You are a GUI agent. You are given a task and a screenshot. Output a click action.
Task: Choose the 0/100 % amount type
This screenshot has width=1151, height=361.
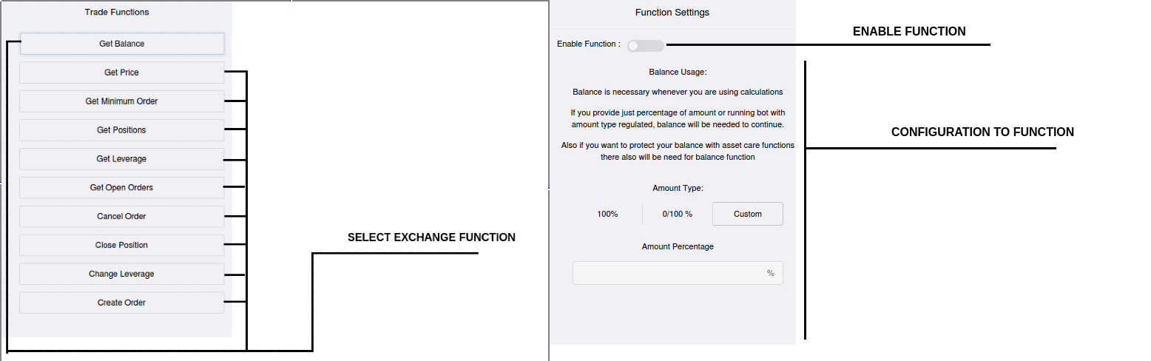click(677, 214)
